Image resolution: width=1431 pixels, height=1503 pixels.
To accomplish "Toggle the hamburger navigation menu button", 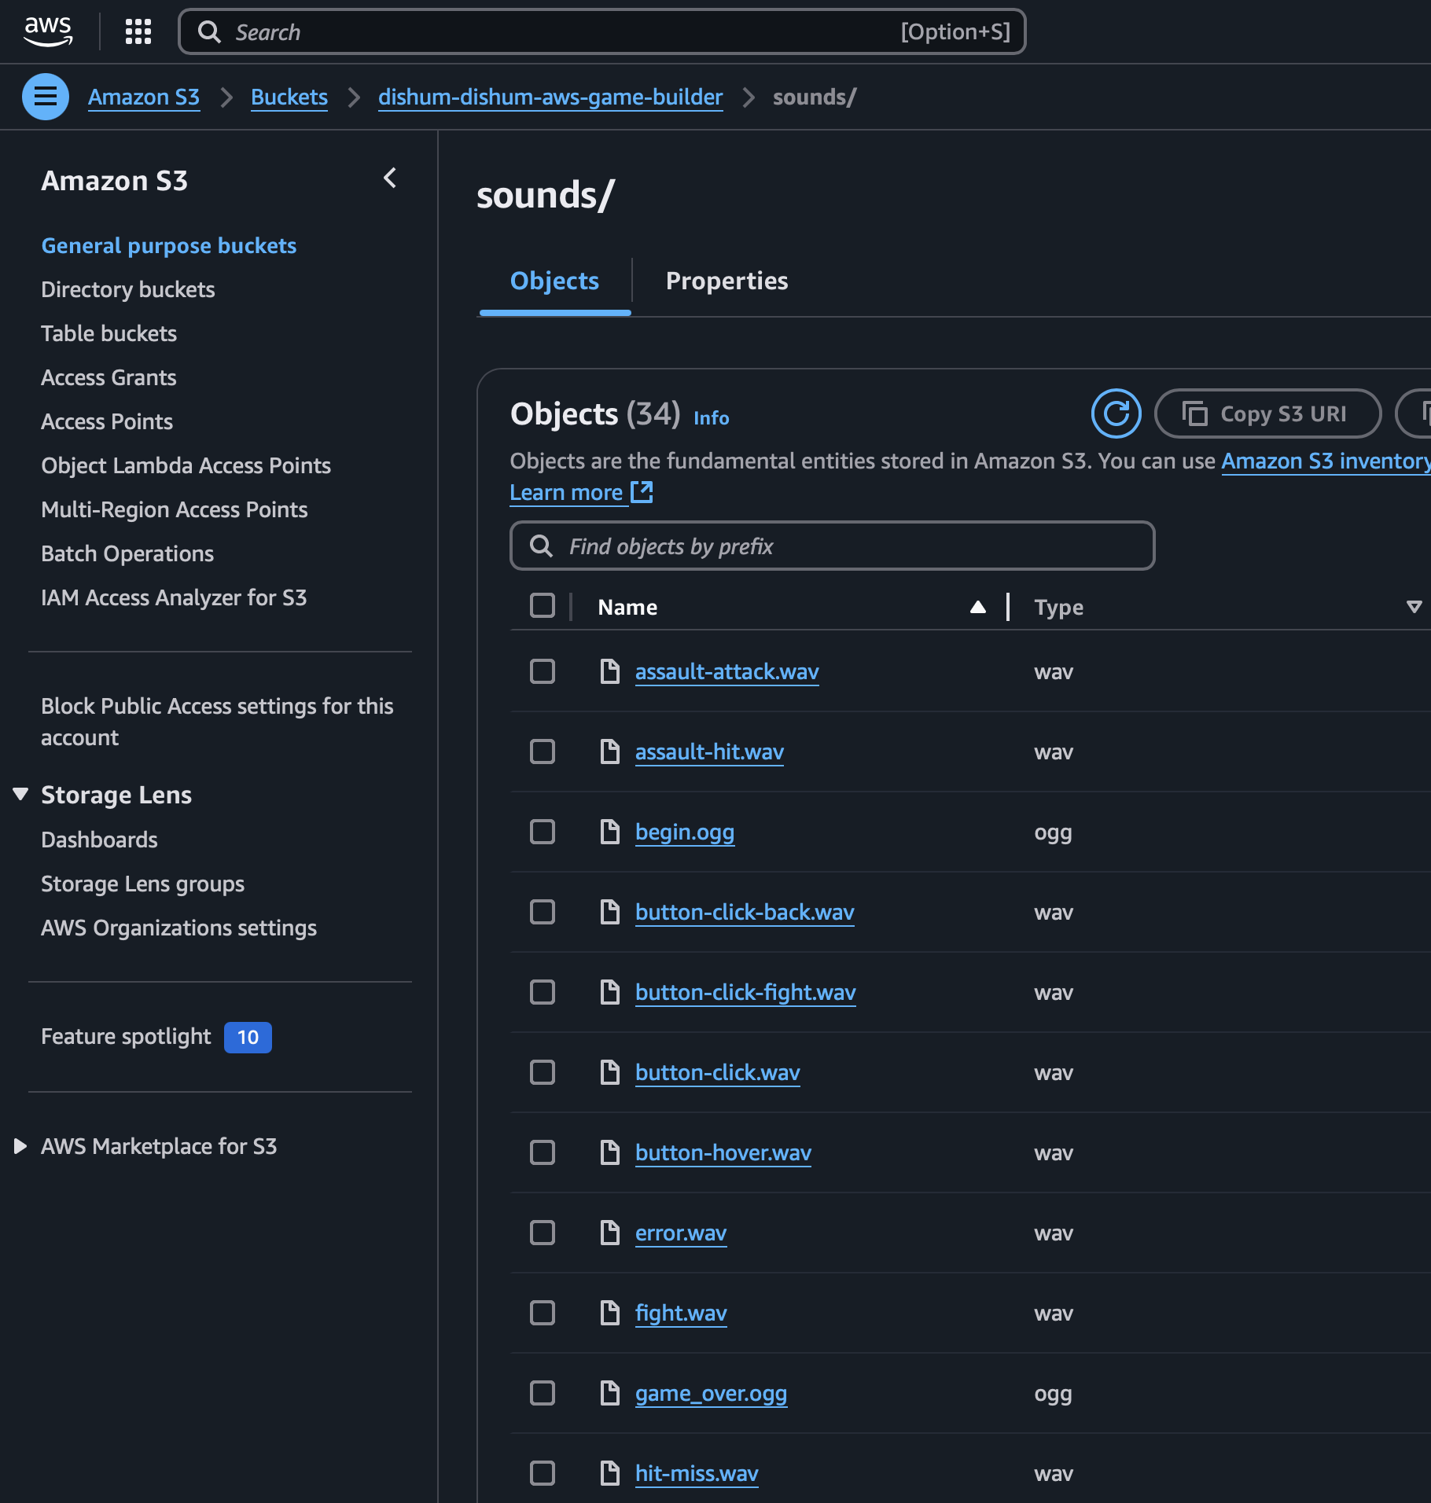I will [46, 97].
